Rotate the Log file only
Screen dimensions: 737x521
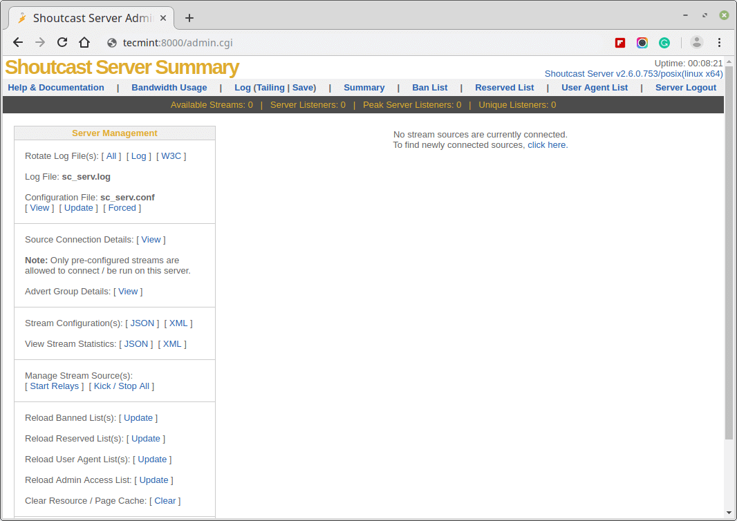pyautogui.click(x=139, y=156)
